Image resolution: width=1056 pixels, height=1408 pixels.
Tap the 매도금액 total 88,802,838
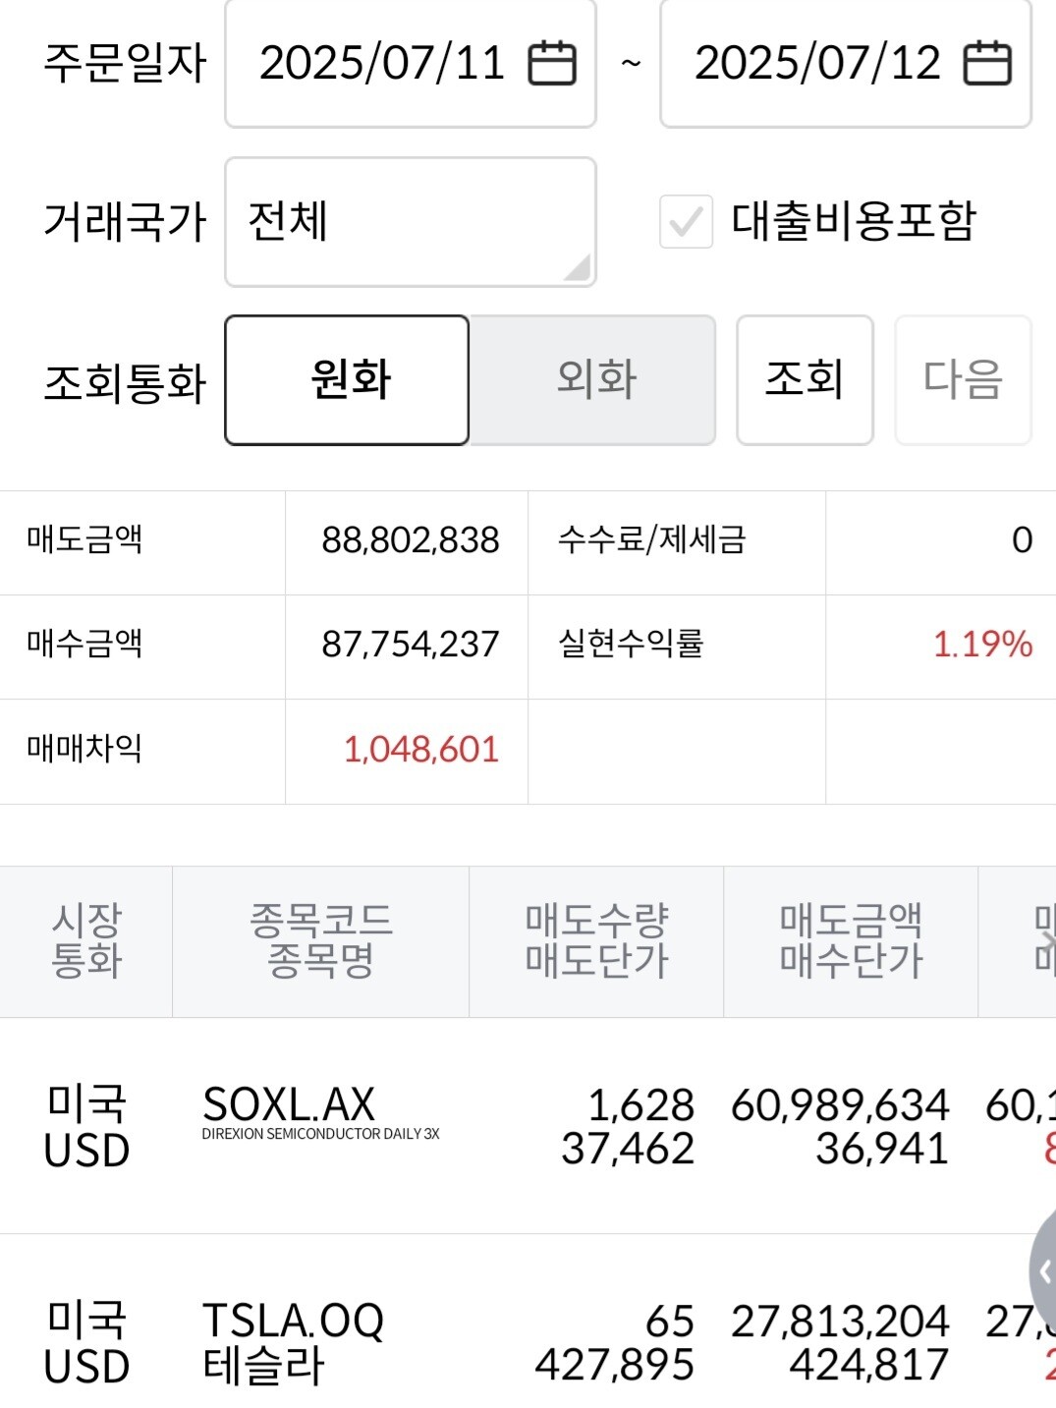click(x=410, y=541)
